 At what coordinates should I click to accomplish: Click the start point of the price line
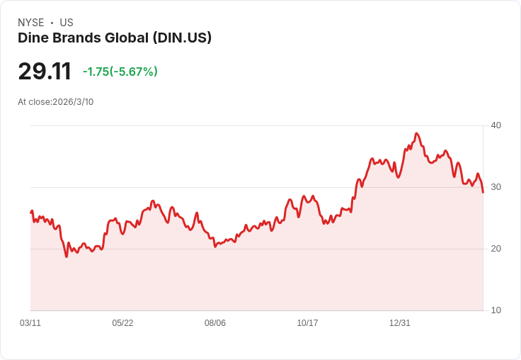click(x=31, y=213)
